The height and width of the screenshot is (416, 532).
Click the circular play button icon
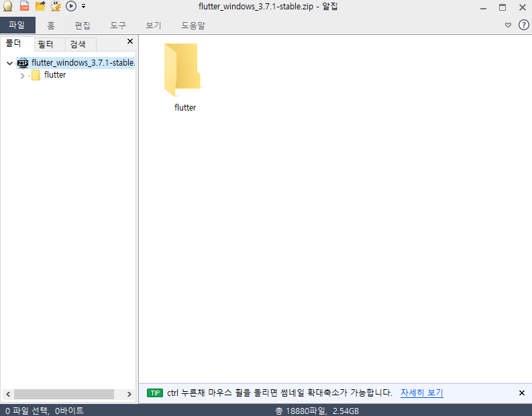71,6
